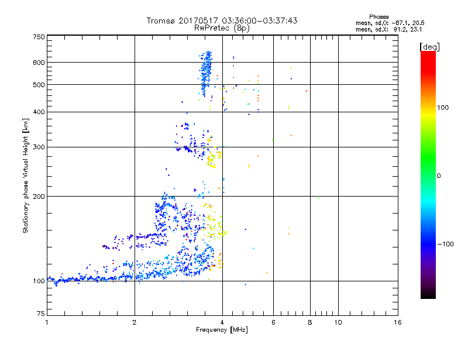Click the y-axis tick label '75'

click(41, 314)
